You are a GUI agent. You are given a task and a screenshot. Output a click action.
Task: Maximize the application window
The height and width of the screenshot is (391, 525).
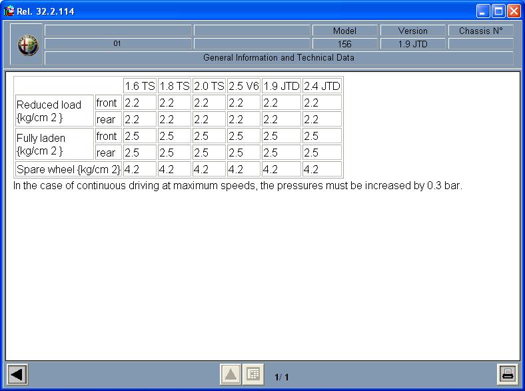(498, 11)
